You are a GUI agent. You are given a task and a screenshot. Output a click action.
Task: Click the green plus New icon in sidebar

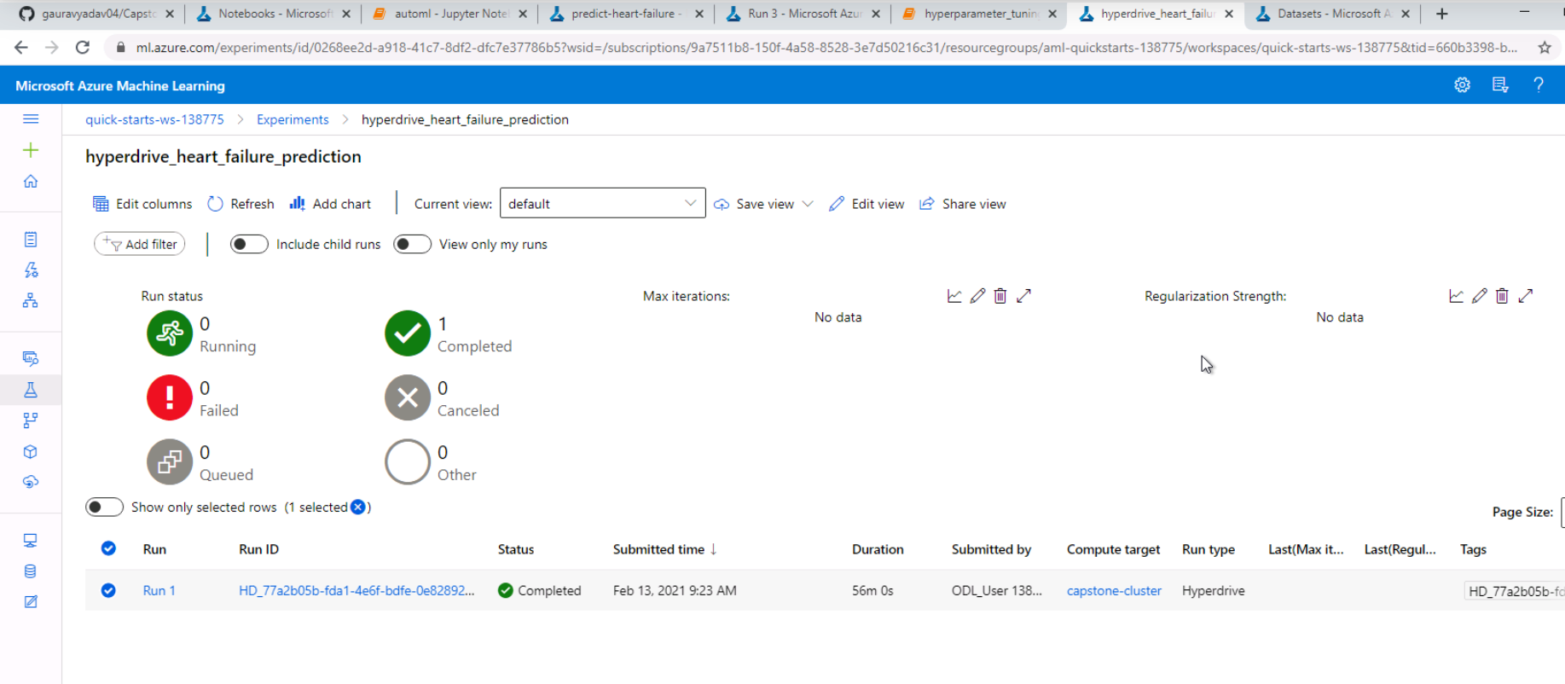31,150
